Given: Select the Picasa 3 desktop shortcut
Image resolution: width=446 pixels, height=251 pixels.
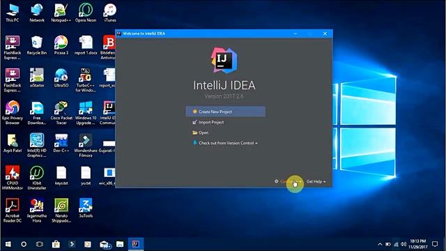Looking at the screenshot, I should tap(61, 45).
